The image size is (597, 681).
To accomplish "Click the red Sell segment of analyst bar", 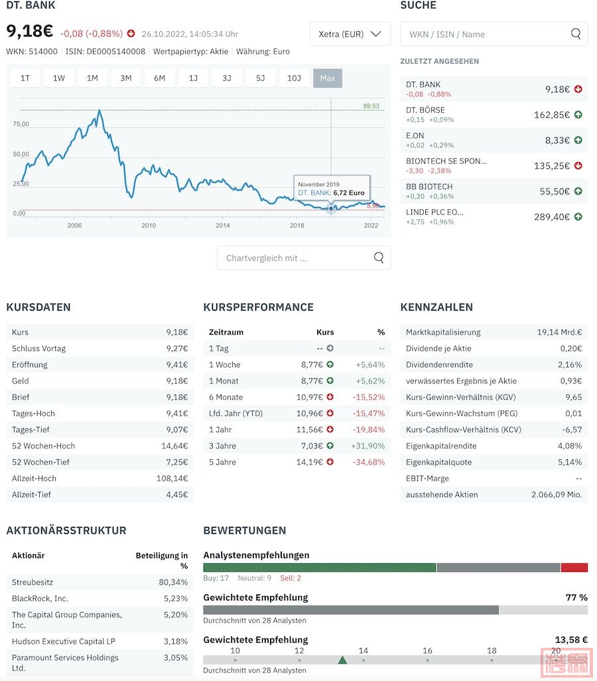I will point(574,567).
